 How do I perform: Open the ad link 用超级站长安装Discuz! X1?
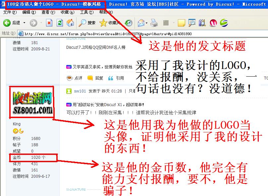109,104
